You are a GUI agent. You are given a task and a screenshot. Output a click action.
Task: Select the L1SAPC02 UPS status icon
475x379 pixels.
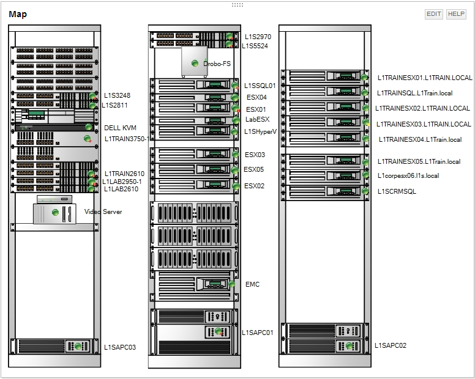[350, 345]
